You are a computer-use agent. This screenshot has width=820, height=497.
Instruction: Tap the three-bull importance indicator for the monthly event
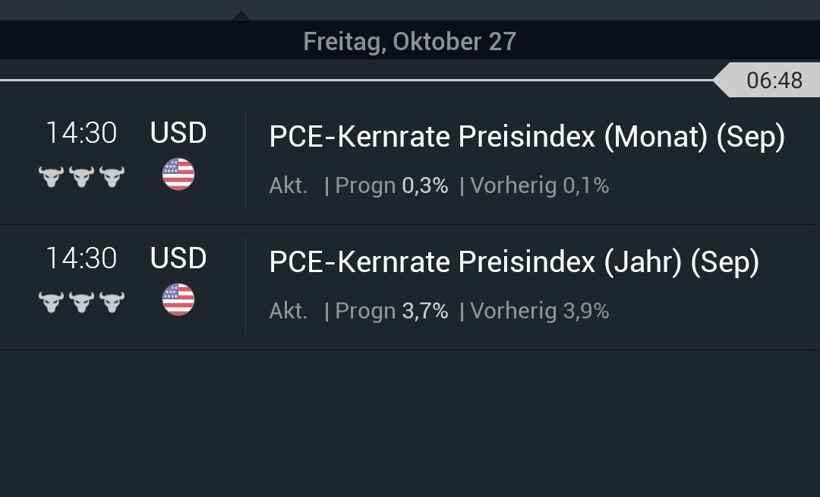pos(81,177)
